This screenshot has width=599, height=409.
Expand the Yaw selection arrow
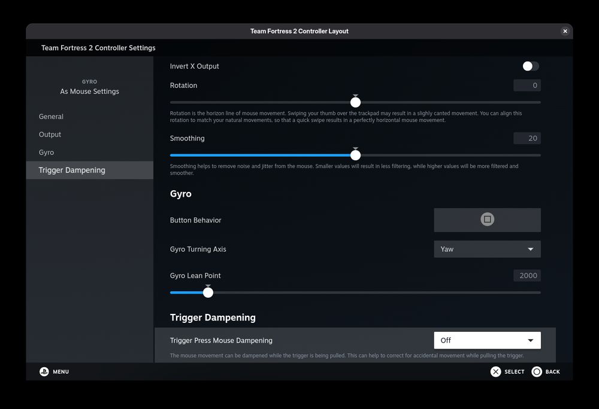coord(531,249)
